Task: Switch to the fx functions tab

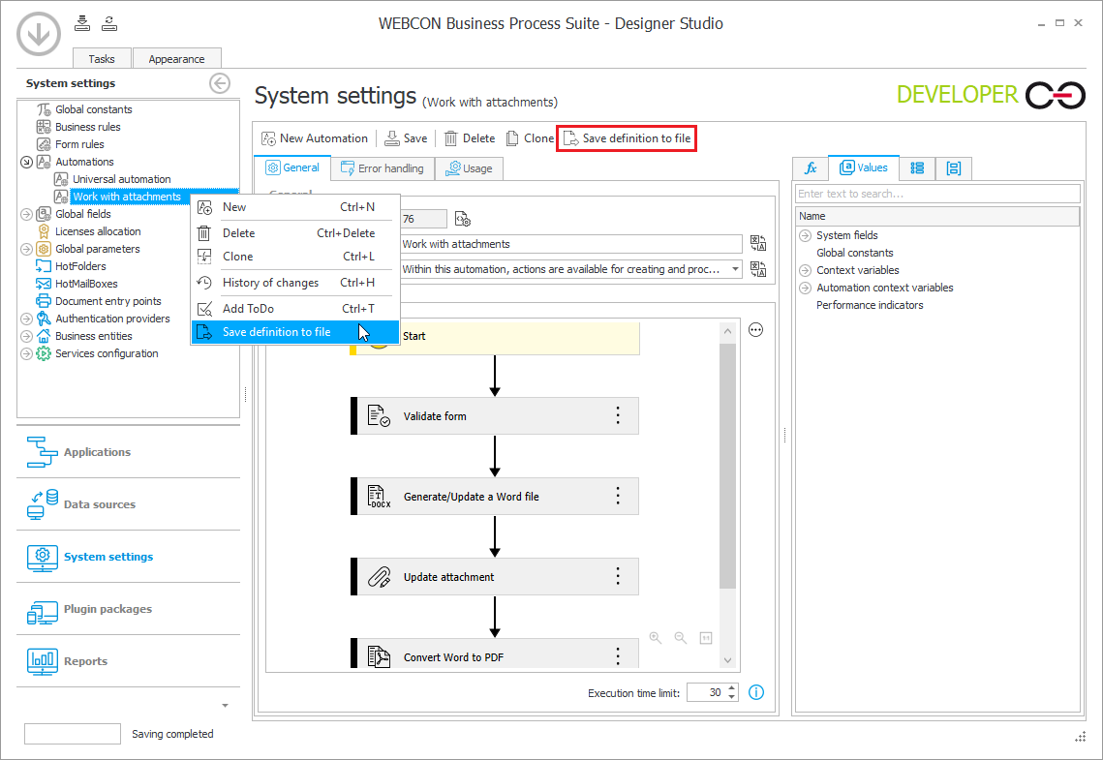Action: [811, 168]
